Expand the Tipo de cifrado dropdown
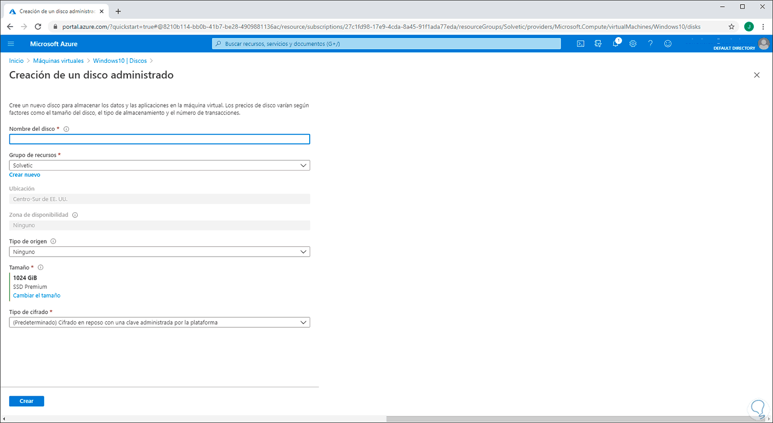This screenshot has height=423, width=773. point(160,323)
